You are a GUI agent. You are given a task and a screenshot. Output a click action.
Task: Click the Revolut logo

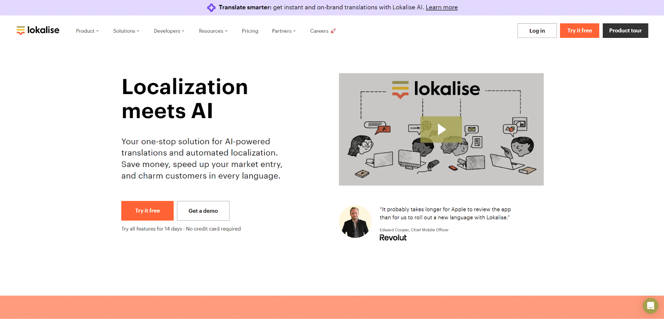[393, 238]
